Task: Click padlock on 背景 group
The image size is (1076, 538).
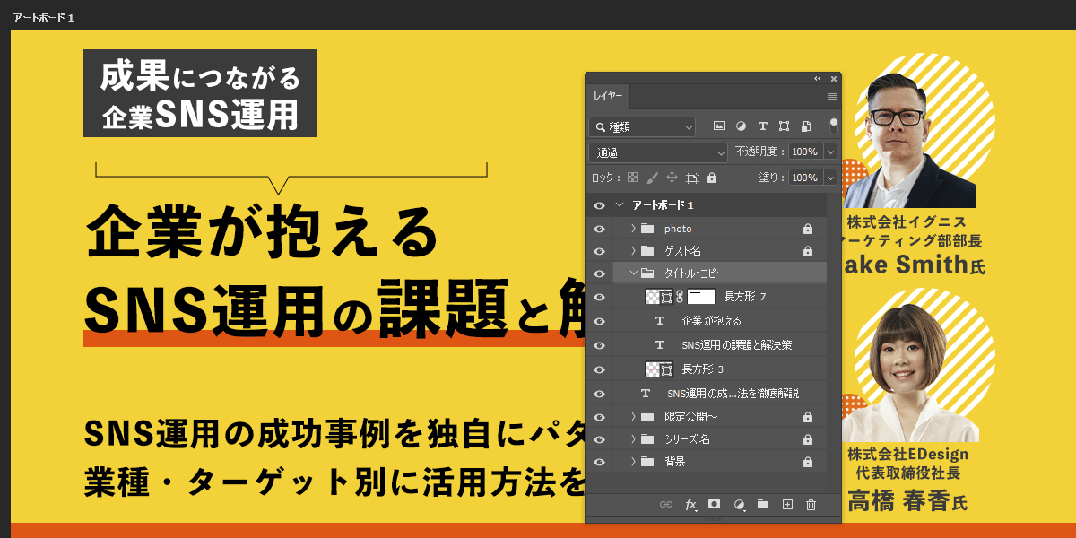Action: point(807,462)
